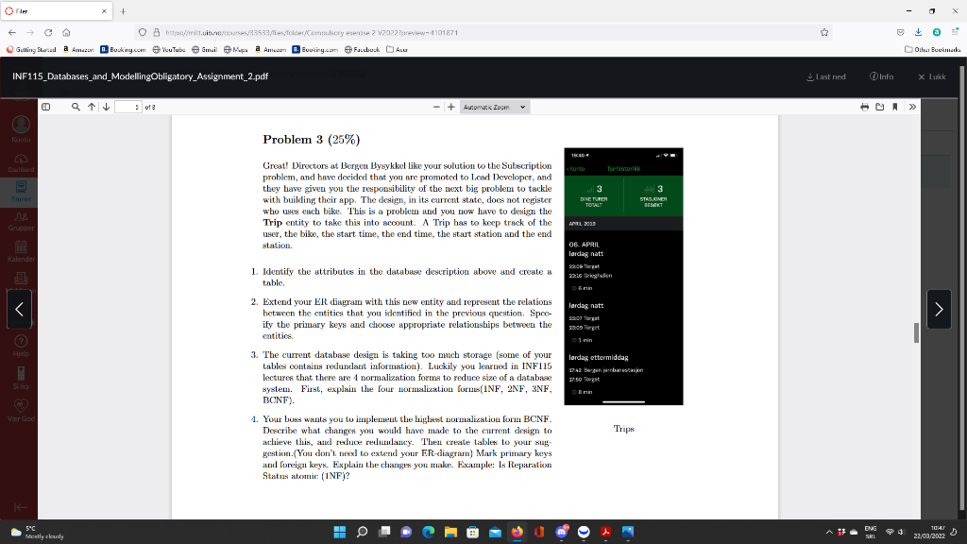Open new browser tab plus button
Image resolution: width=967 pixels, height=544 pixels.
(124, 11)
